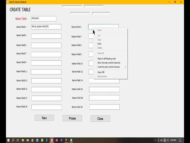The height and width of the screenshot is (143, 190).
Task: Show hidden system tray icons chevron
Action: pyautogui.click(x=155, y=140)
